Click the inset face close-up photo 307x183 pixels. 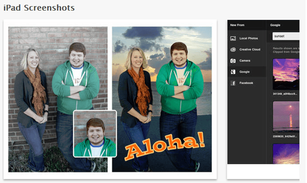pos(95,134)
